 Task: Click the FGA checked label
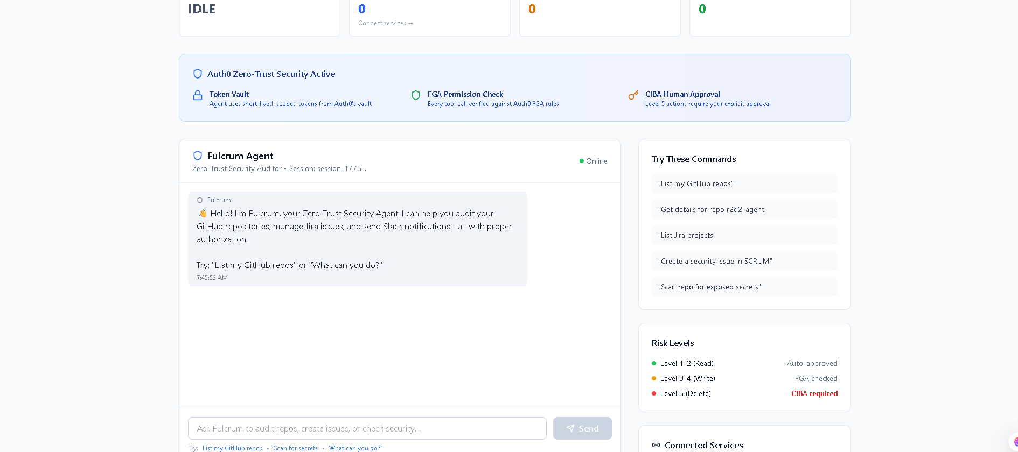pos(816,378)
